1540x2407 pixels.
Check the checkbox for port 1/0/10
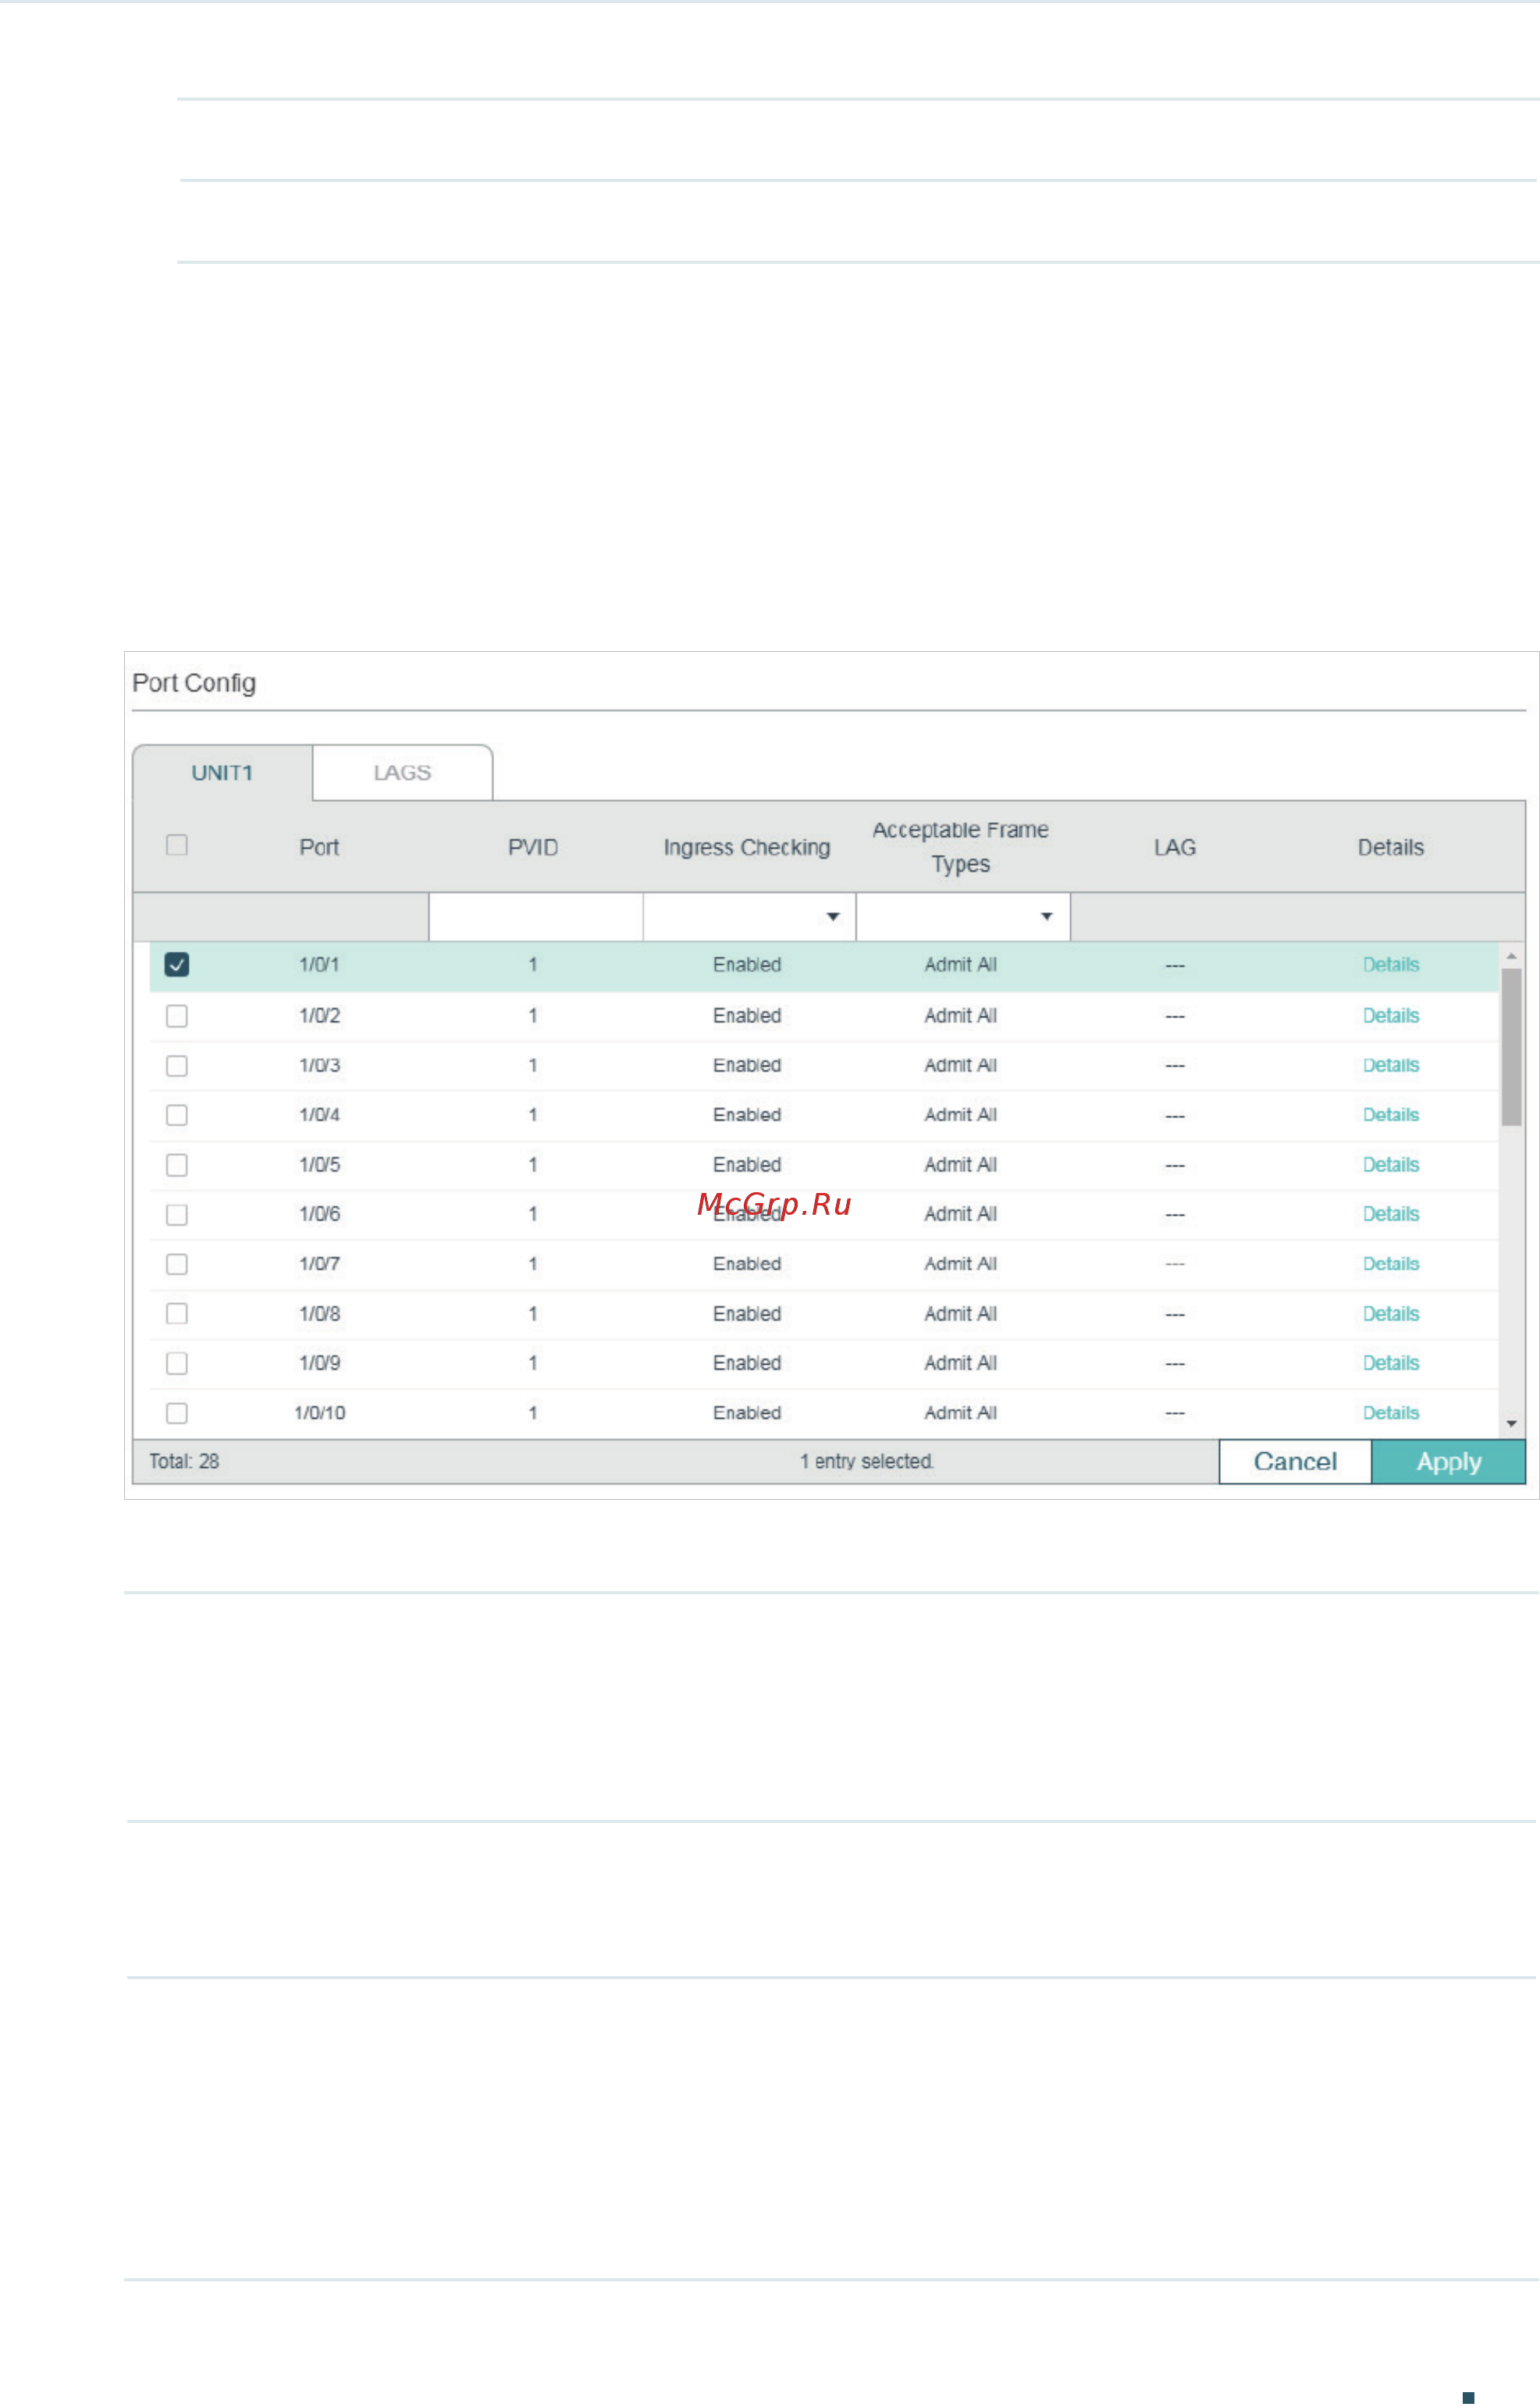(177, 1414)
